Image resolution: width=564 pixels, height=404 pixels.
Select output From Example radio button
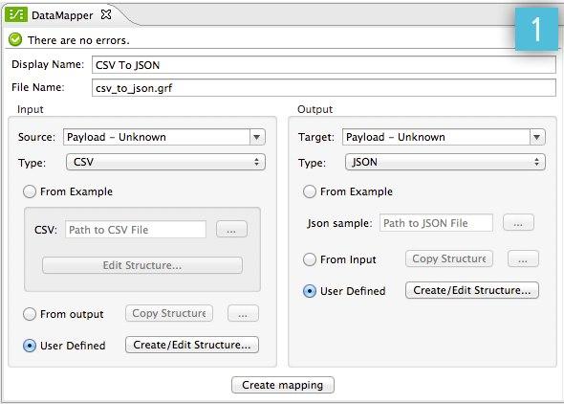click(x=310, y=191)
